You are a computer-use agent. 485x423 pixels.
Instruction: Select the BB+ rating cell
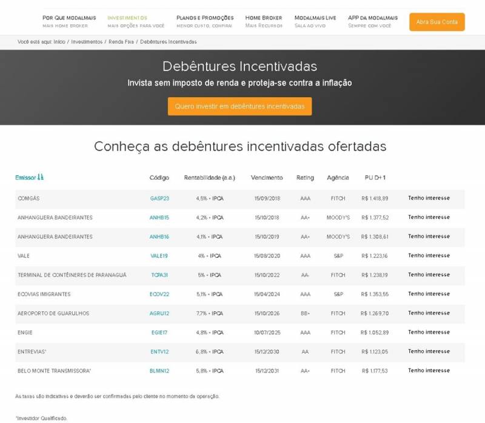coord(305,313)
